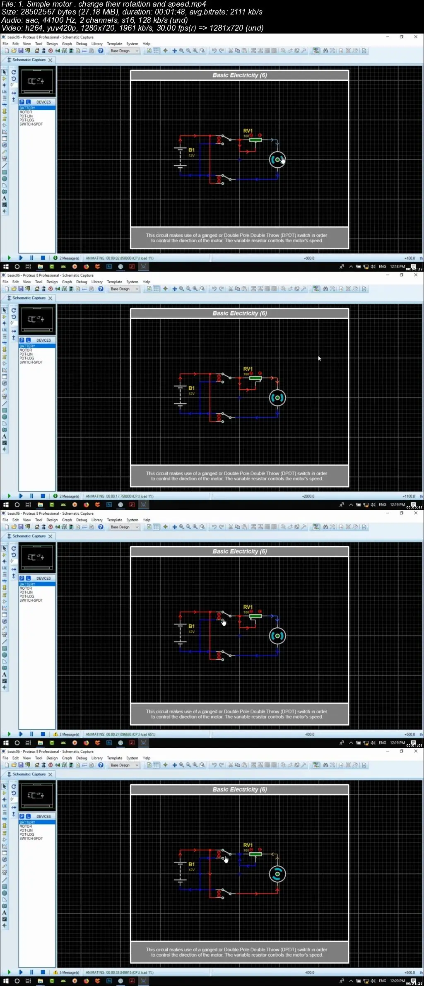The width and height of the screenshot is (424, 986).
Task: Select the 2D Box tool in first frame
Action: tap(5, 172)
